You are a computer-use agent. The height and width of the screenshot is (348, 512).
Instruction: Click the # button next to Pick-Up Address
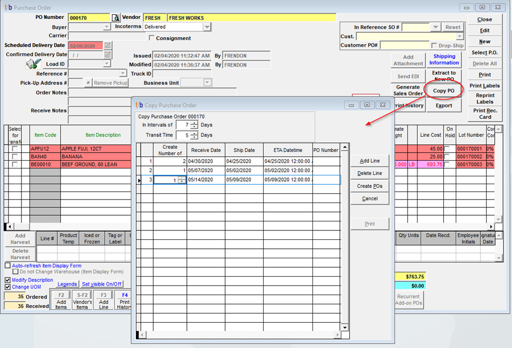(x=88, y=83)
